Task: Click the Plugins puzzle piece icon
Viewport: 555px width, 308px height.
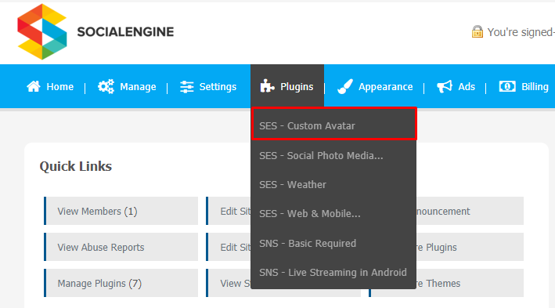Action: pos(267,85)
